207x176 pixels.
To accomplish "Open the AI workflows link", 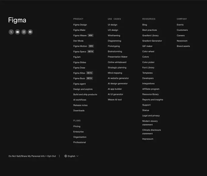I will click(x=80, y=100).
